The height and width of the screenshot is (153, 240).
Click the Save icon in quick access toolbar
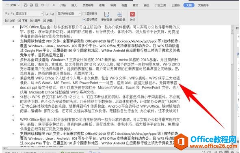pyautogui.click(x=26, y=5)
